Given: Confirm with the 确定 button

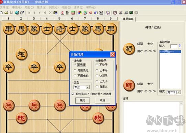Looking at the screenshot, I should (83, 100).
